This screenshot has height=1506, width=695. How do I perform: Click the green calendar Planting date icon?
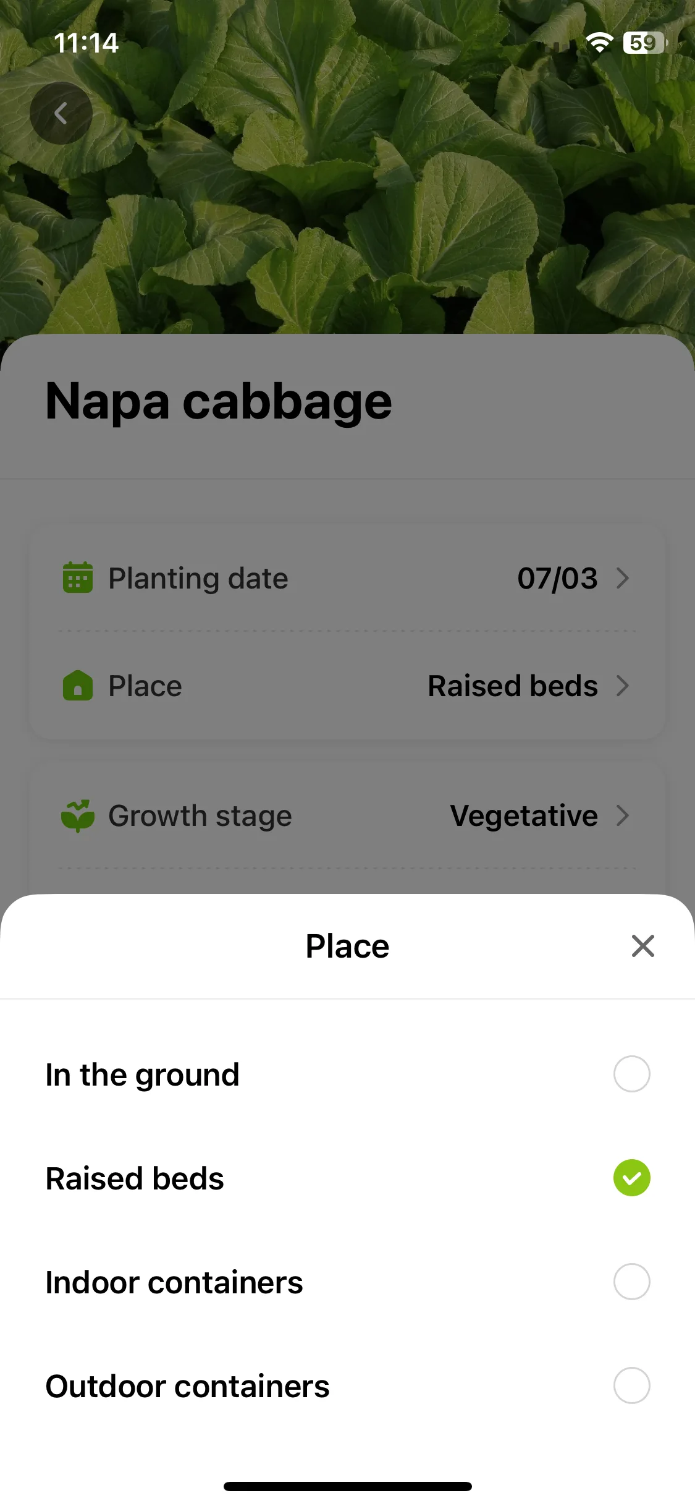click(x=78, y=577)
